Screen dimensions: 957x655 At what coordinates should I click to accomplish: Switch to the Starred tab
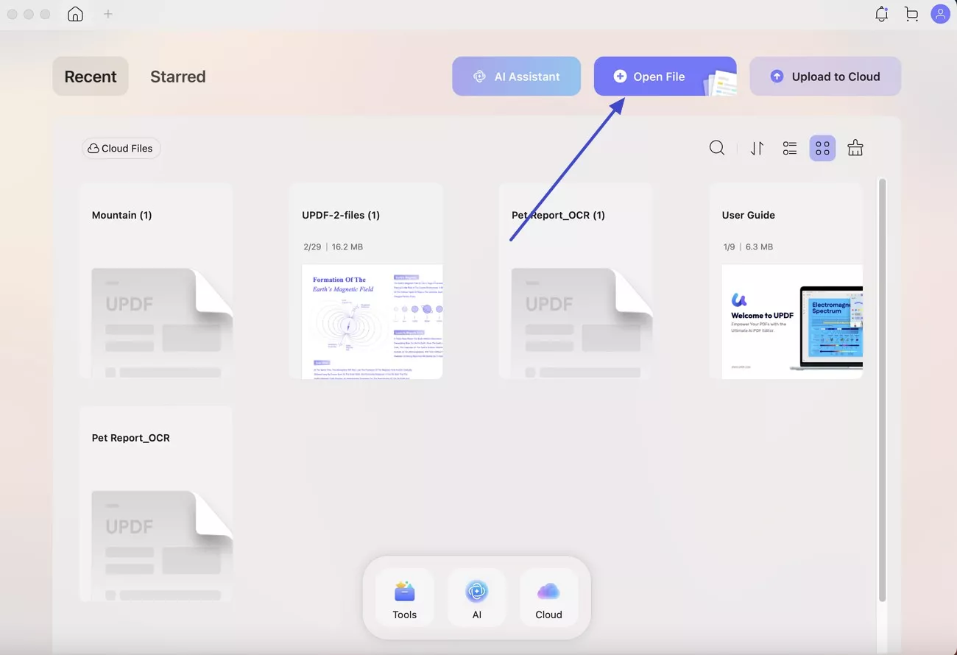[x=177, y=76]
